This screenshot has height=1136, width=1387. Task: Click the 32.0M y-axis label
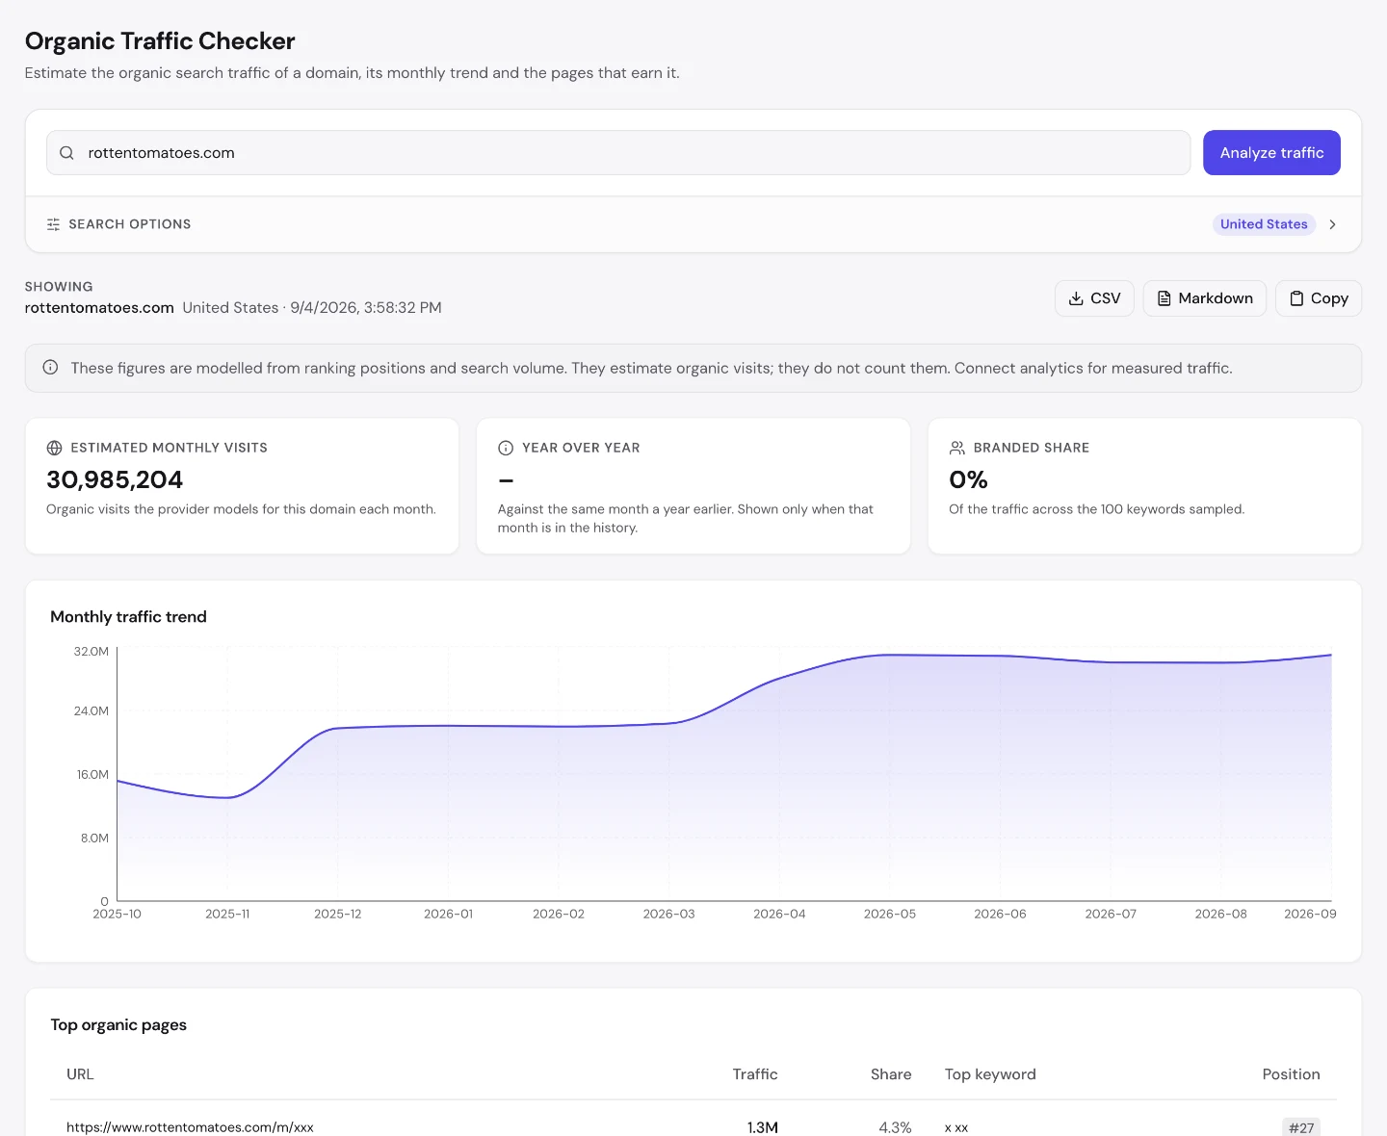(x=92, y=652)
